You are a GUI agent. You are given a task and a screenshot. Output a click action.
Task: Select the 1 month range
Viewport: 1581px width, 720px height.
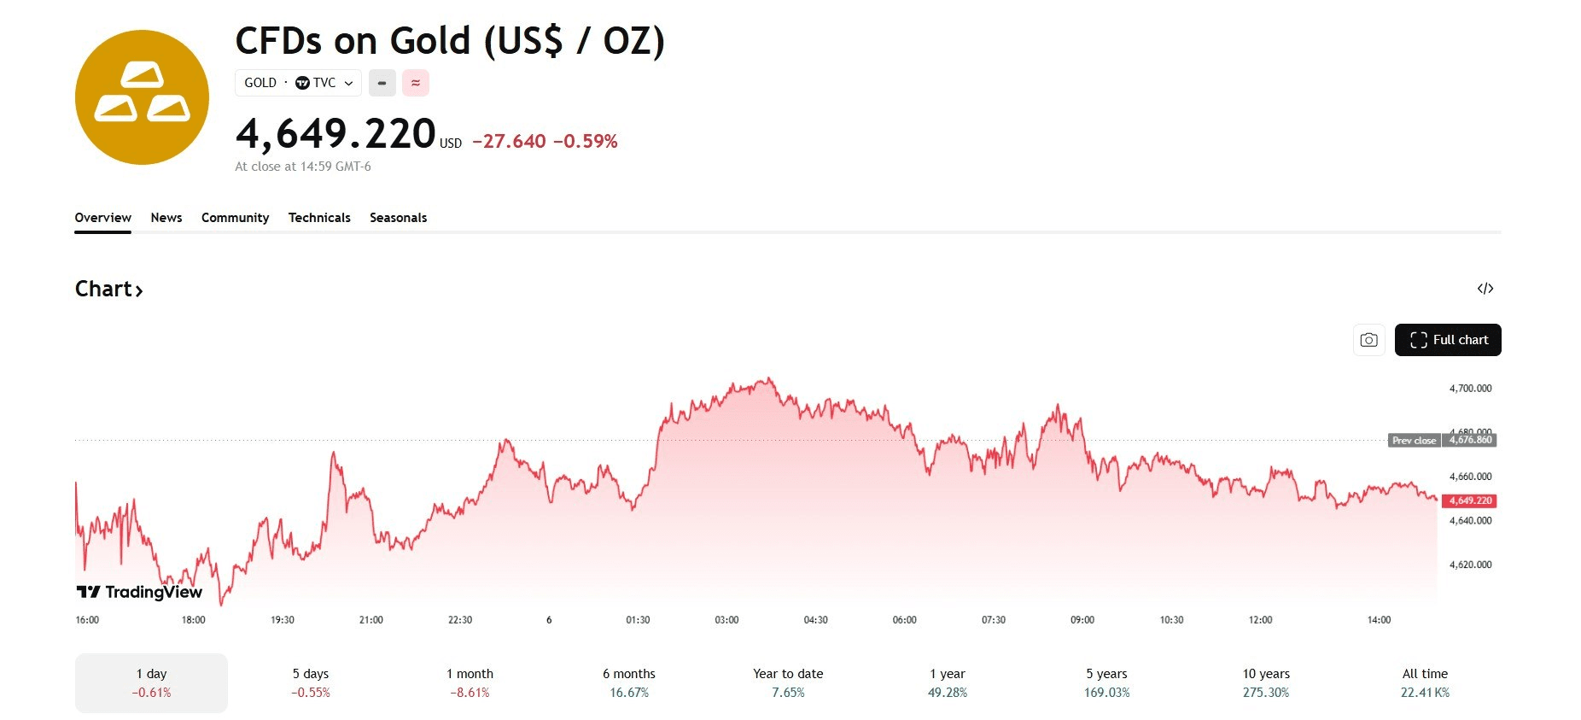[x=470, y=682]
